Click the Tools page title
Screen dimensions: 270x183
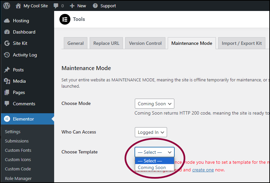(79, 19)
